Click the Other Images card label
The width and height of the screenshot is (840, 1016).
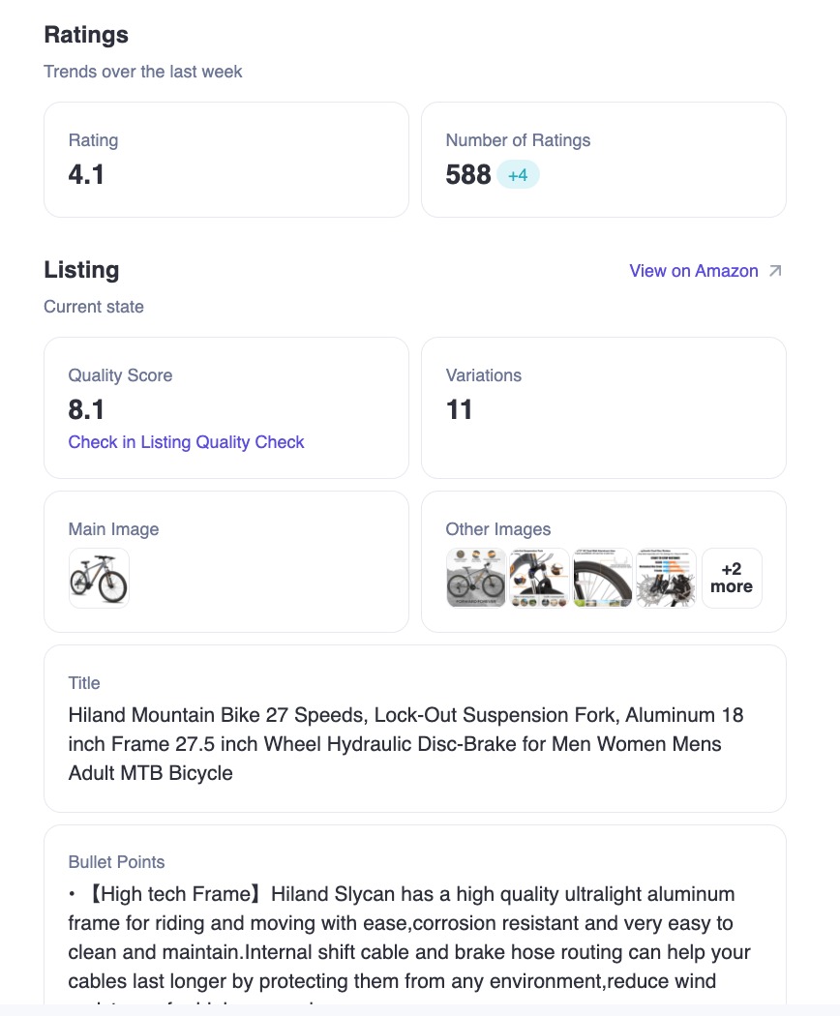(x=497, y=529)
